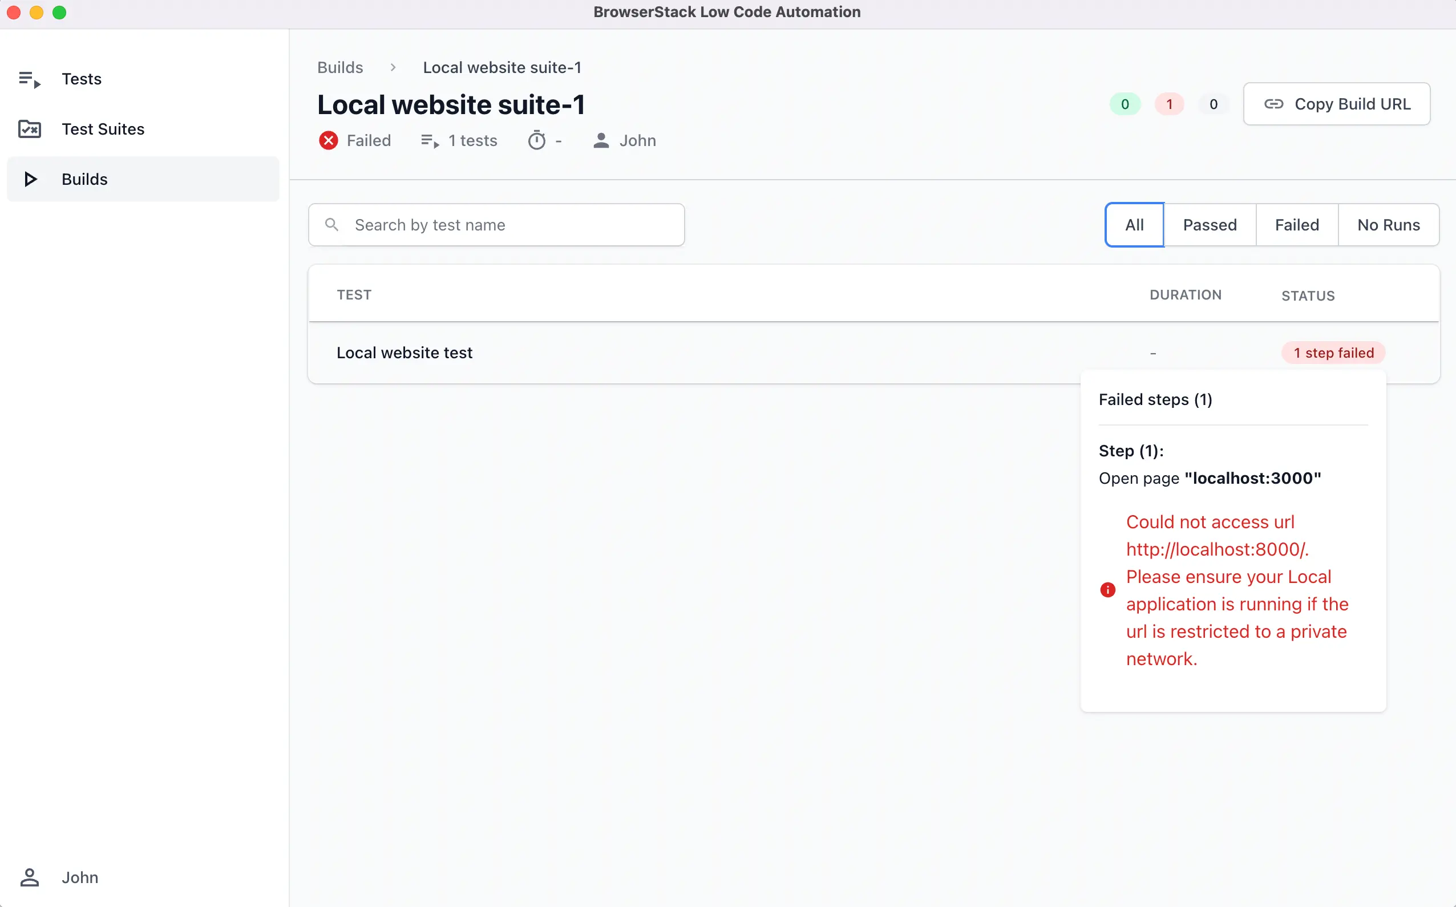Click the green passed count badge
The image size is (1456, 907).
click(1125, 104)
